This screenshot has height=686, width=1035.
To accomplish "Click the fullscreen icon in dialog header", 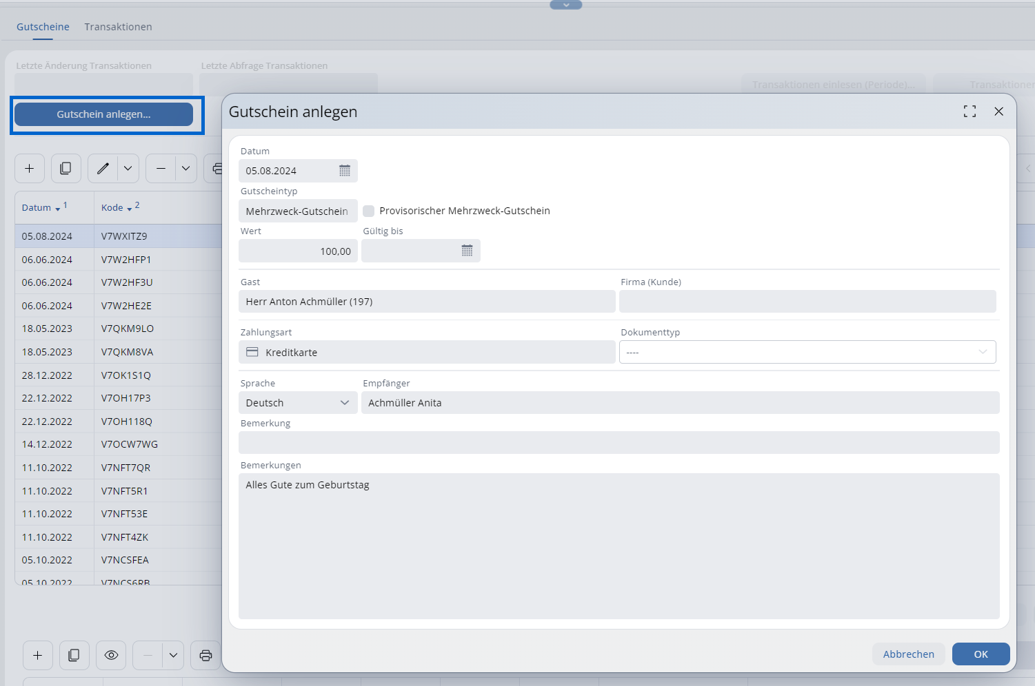I will [x=969, y=112].
